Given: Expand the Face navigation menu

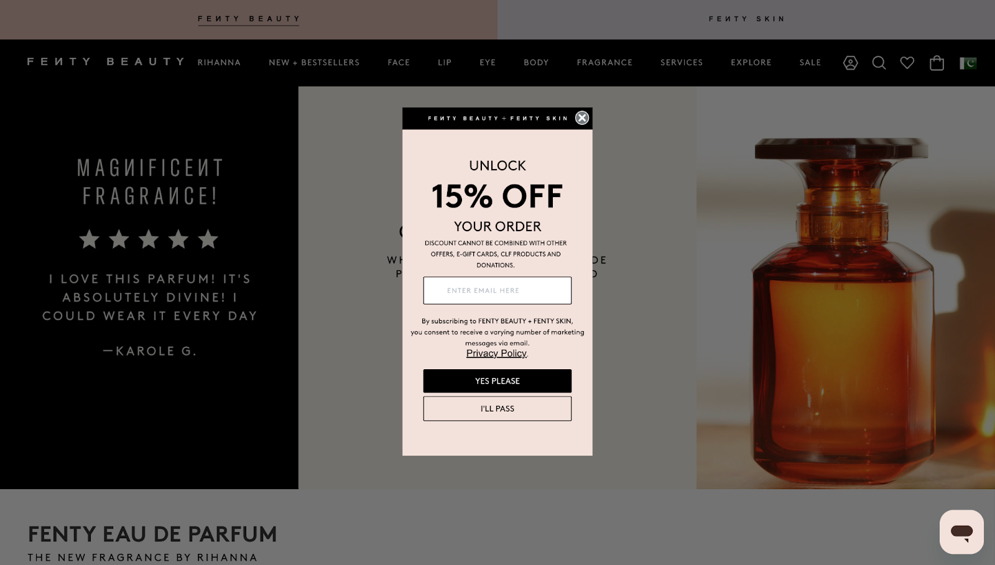Looking at the screenshot, I should click(399, 63).
